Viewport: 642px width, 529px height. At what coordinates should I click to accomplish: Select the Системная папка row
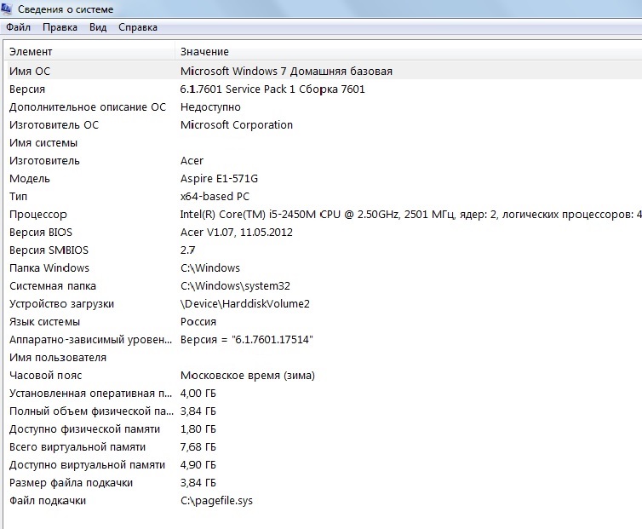53,286
